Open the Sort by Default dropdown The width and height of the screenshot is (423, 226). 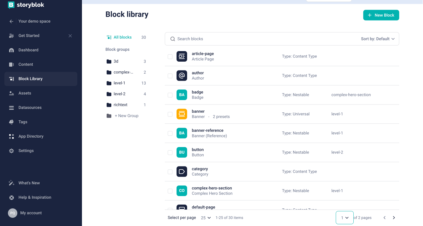[x=378, y=38]
